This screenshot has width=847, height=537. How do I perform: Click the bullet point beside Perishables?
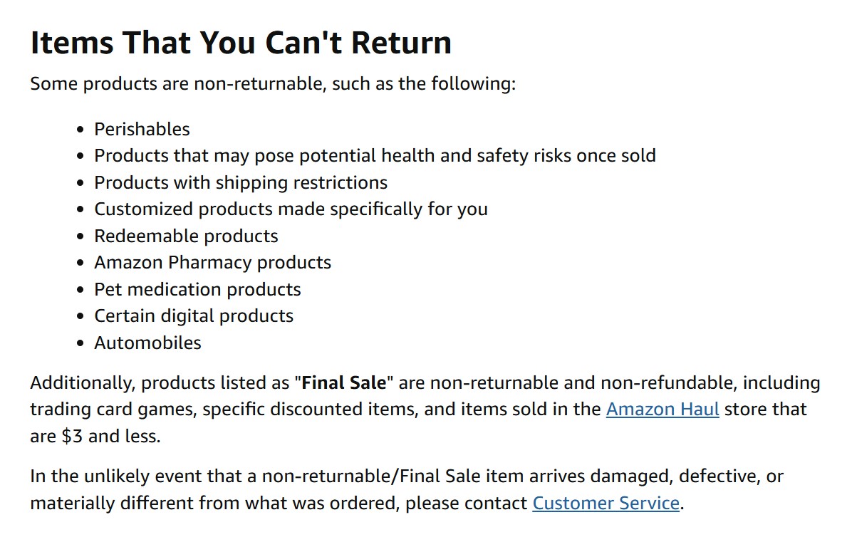[80, 130]
